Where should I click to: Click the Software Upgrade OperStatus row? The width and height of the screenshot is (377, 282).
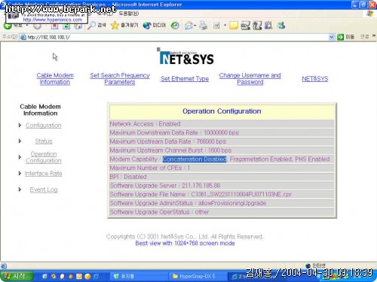pyautogui.click(x=222, y=212)
